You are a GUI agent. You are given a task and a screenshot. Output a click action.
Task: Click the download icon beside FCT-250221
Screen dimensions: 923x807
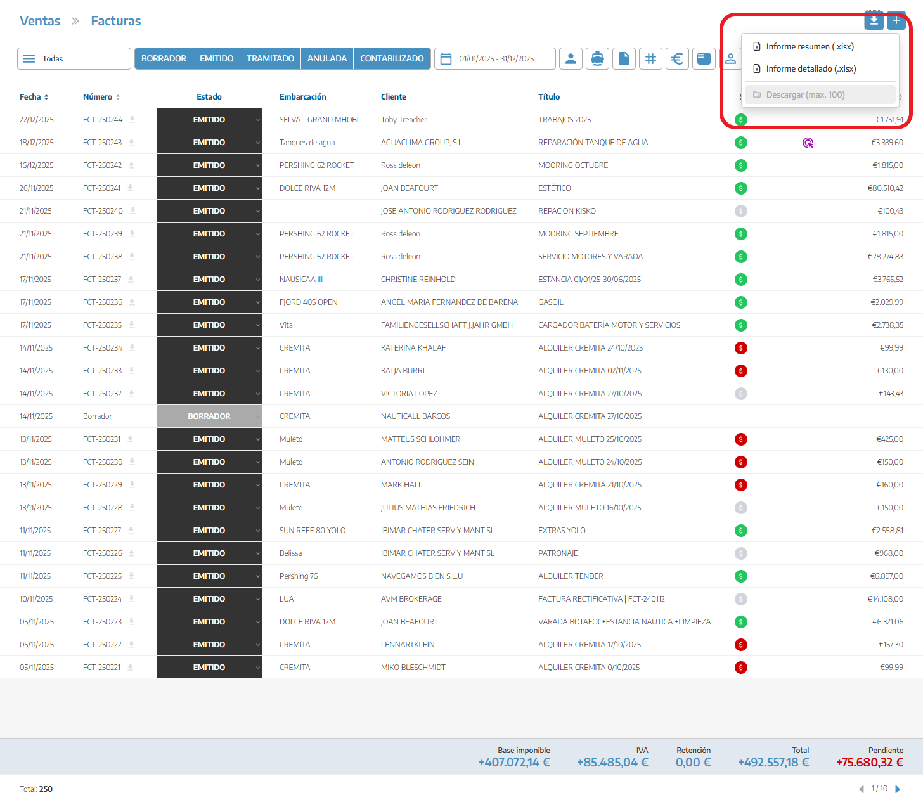click(130, 667)
